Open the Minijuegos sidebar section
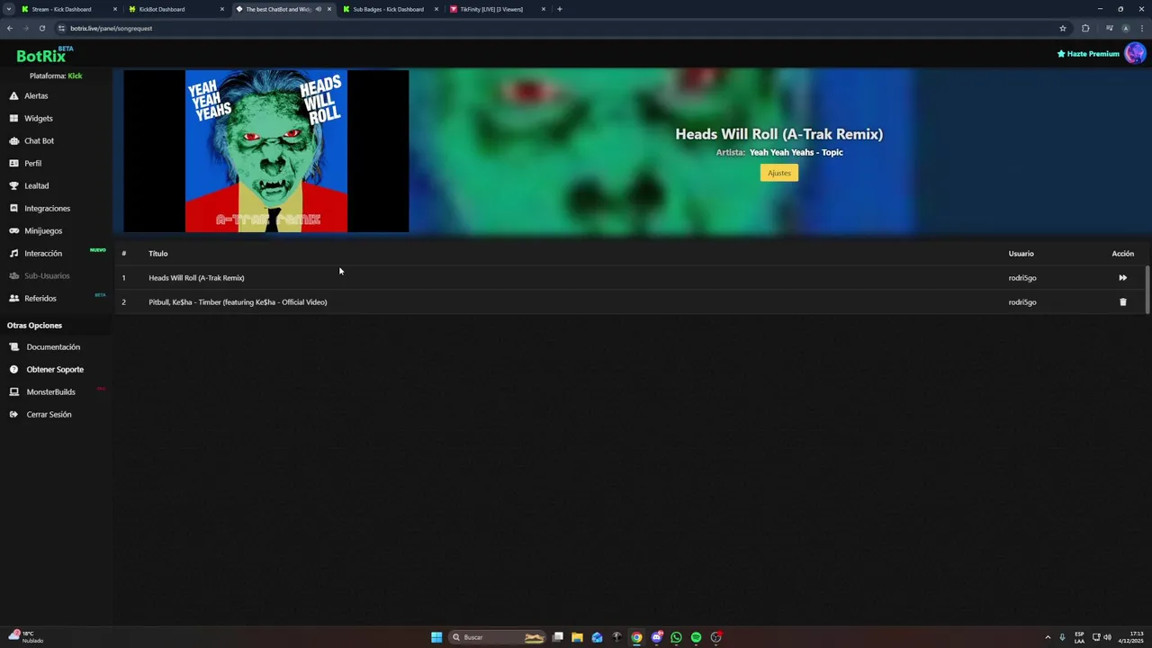The height and width of the screenshot is (648, 1152). coord(36,230)
